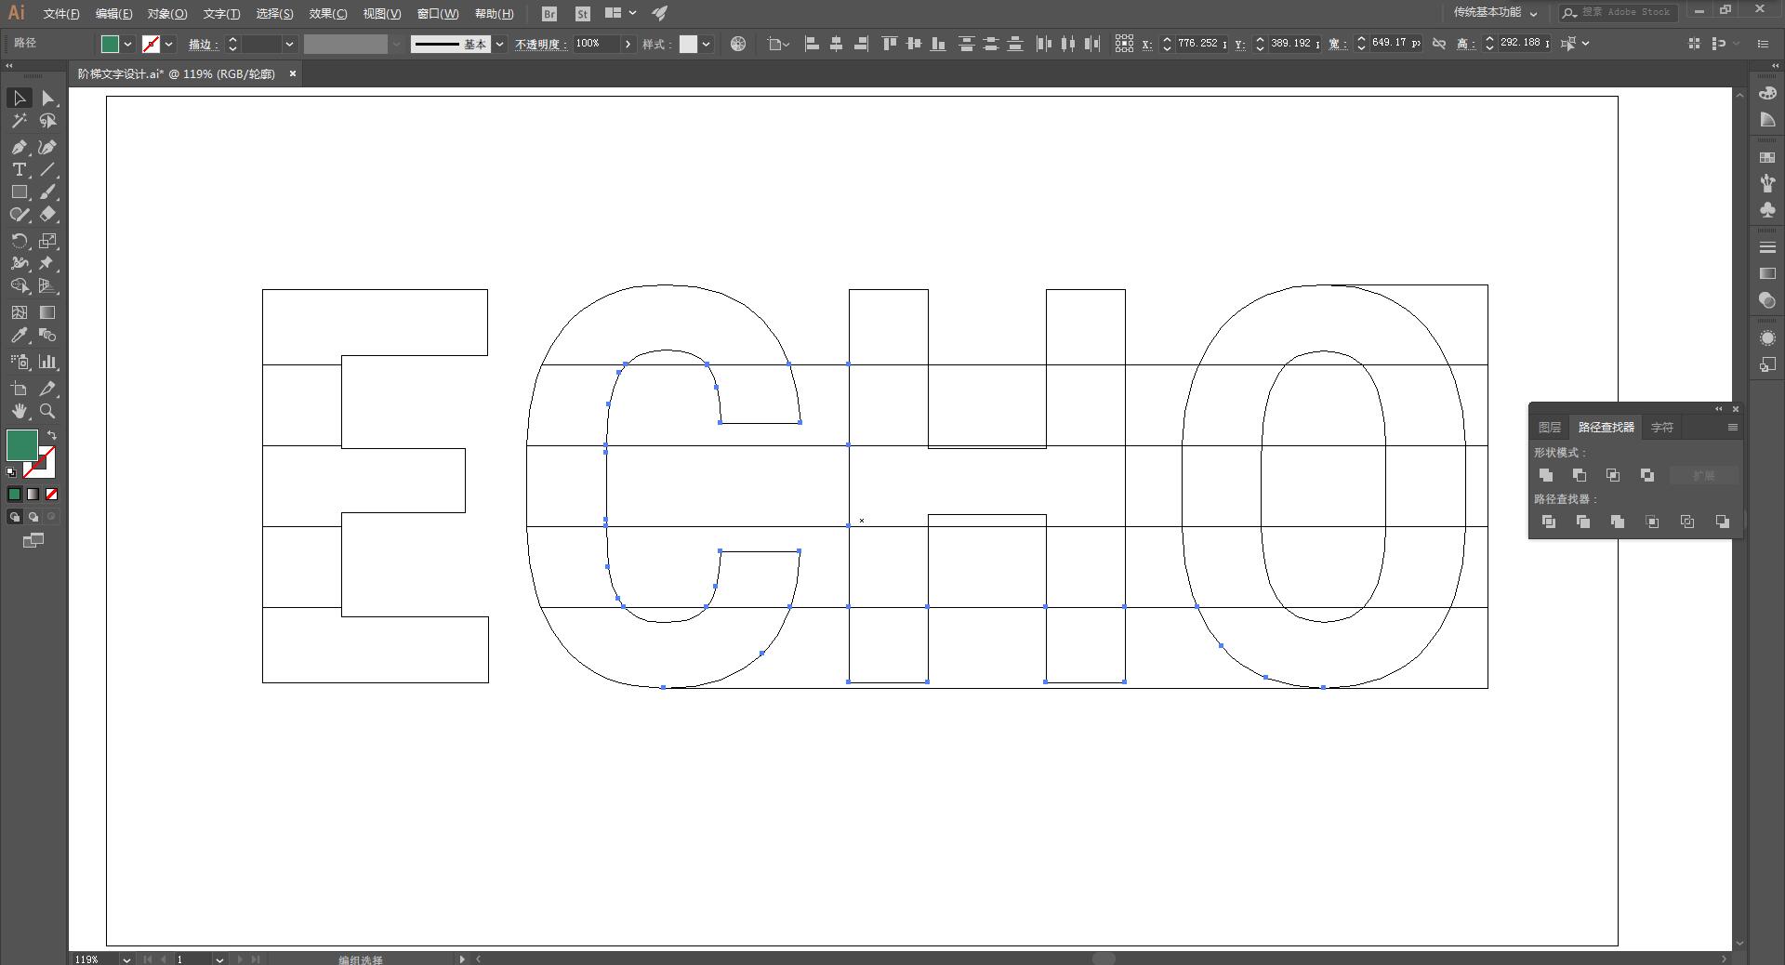
Task: Open the 效果 menu
Action: pos(327,13)
